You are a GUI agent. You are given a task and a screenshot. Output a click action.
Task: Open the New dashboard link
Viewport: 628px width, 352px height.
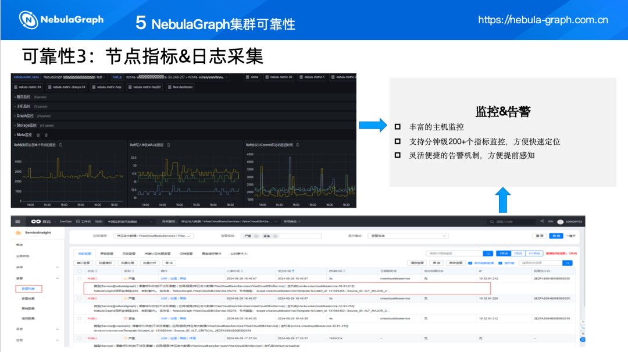pos(181,87)
